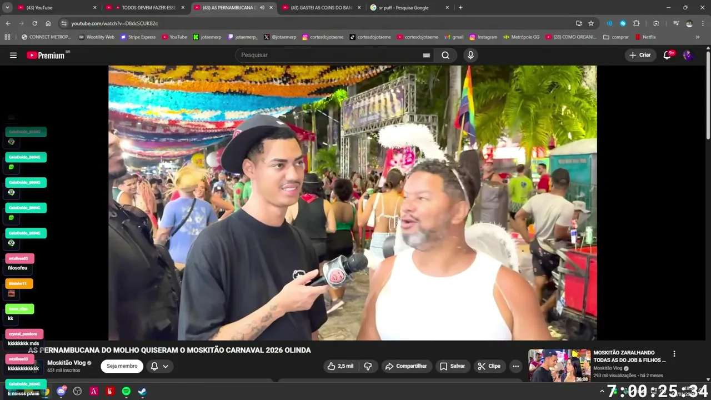This screenshot has height=400, width=711.
Task: Open the on-screen keyboard icon in search
Action: pyautogui.click(x=426, y=55)
